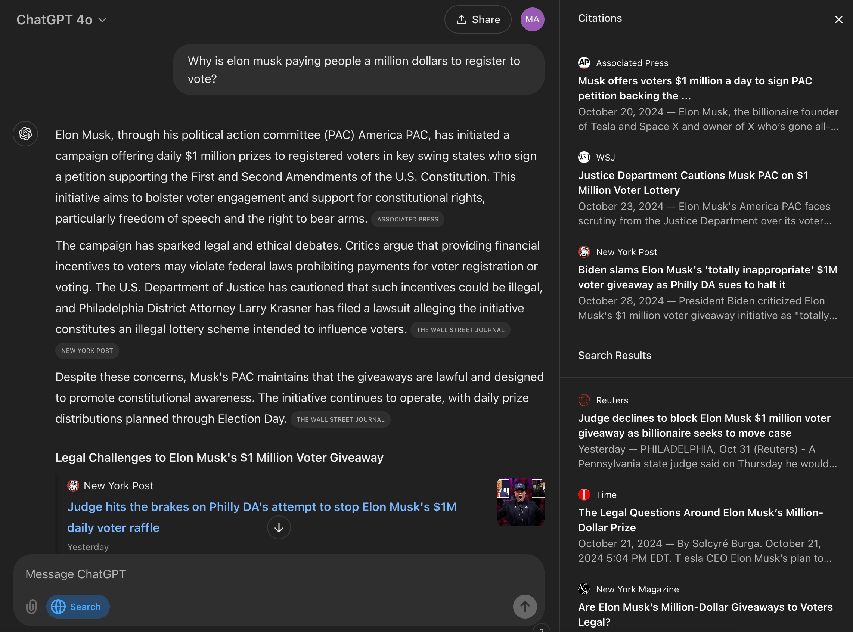
Task: Click the paperclip attach file icon
Action: [x=31, y=607]
